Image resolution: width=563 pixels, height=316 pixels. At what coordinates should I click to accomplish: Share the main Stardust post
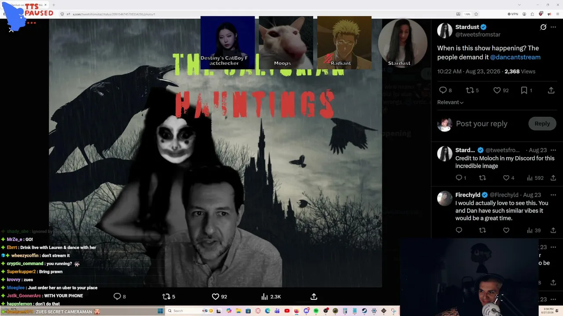click(551, 90)
